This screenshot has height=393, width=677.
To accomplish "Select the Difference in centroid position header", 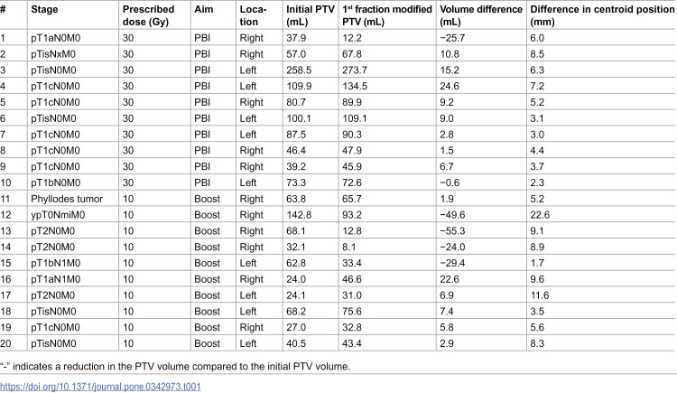I will tap(602, 15).
